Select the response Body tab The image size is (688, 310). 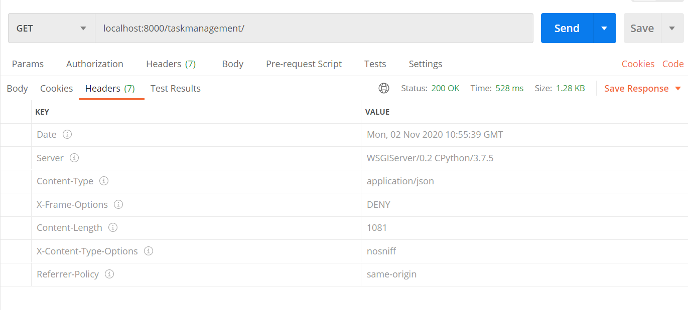point(17,89)
